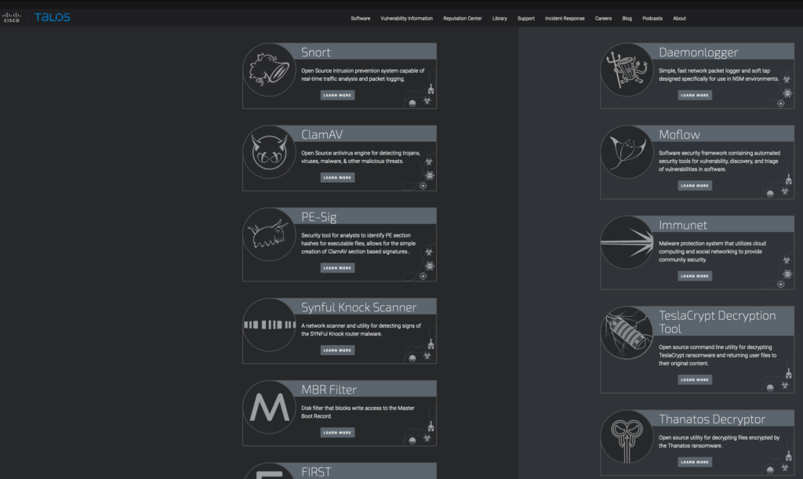Click the ClamAV devil face icon
This screenshot has width=803, height=479.
coord(269,152)
